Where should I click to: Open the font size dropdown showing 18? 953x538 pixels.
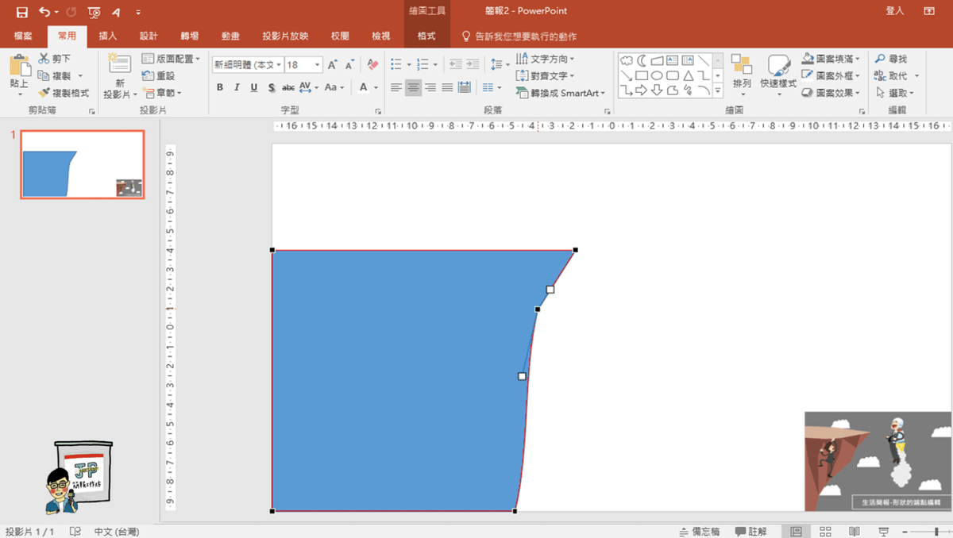(318, 65)
